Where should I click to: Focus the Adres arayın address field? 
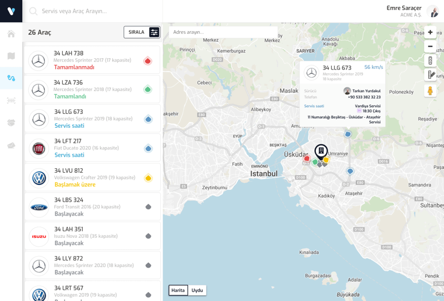coord(223,32)
